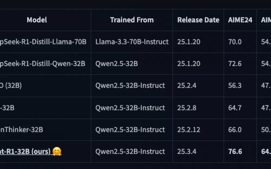Click the DeepSeek-R1-Distill-Qwen-32B model name

pyautogui.click(x=43, y=64)
